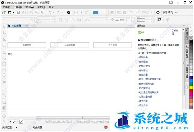Viewport: 194px width, 132px height.
Task: Click the Save disk icon
Action: 18,12
